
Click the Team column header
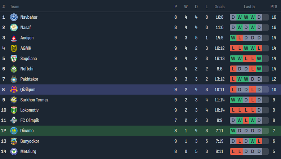click(15, 6)
